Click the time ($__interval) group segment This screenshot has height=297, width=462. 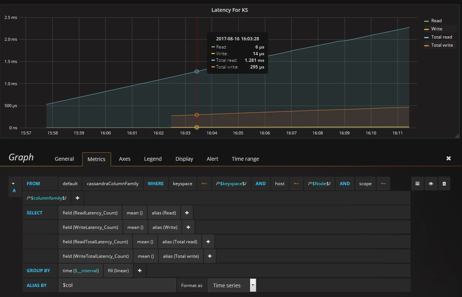point(81,270)
